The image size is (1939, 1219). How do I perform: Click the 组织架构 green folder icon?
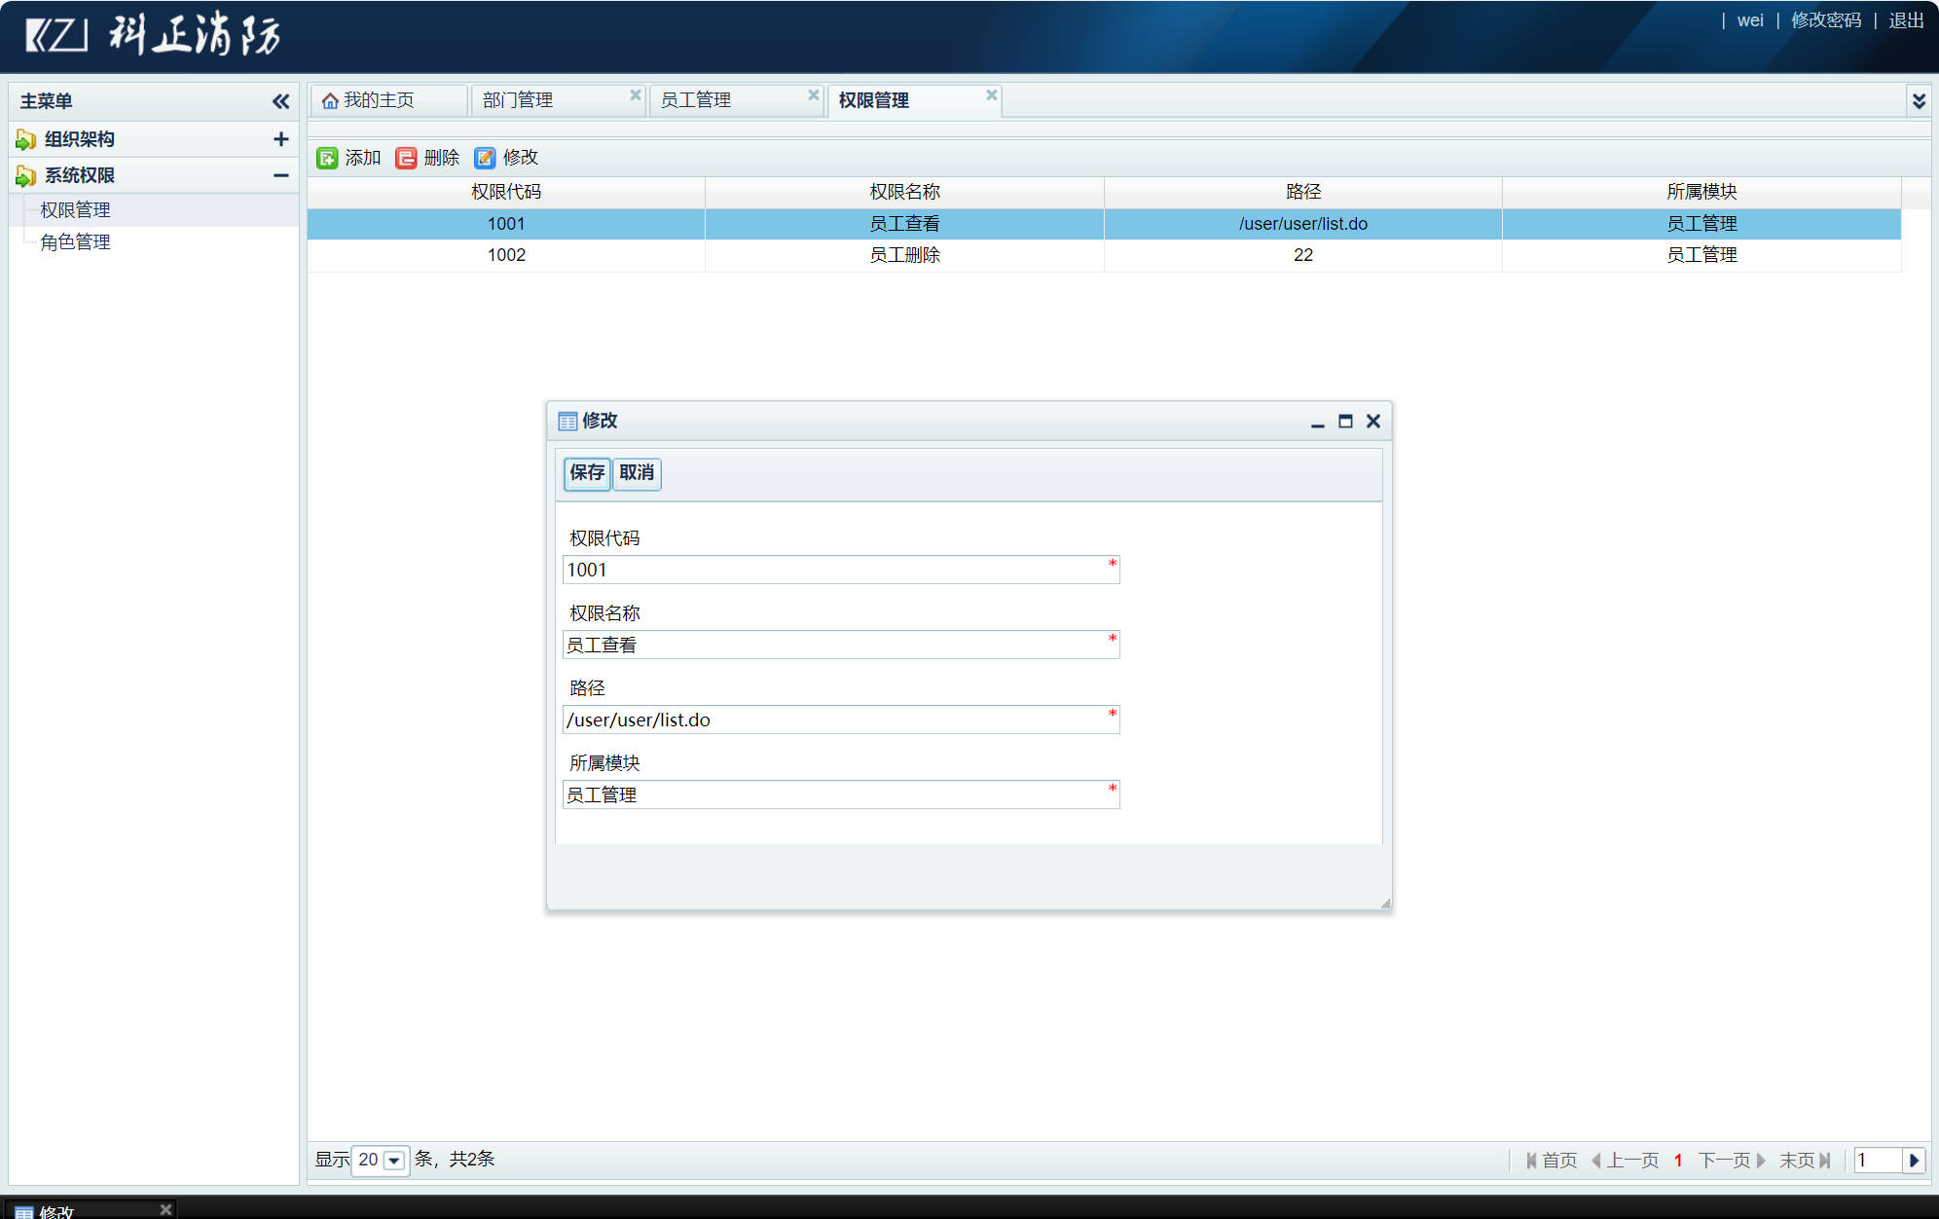tap(23, 138)
